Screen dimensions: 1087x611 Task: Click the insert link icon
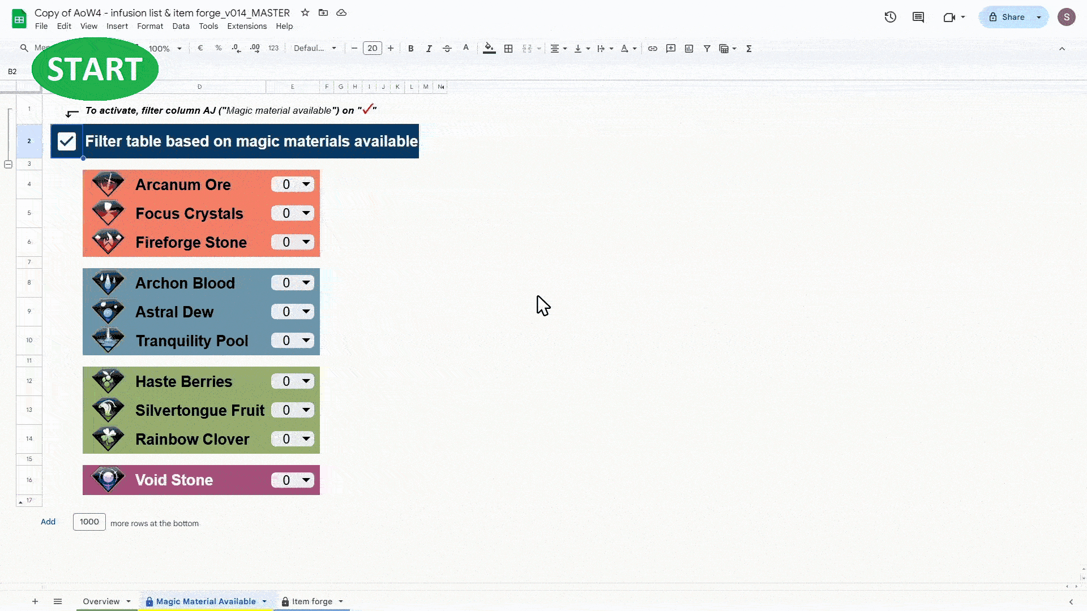tap(653, 49)
